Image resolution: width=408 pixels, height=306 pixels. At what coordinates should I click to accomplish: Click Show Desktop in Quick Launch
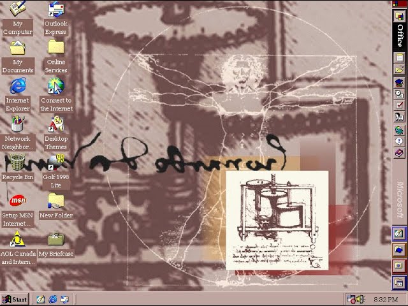(41, 299)
